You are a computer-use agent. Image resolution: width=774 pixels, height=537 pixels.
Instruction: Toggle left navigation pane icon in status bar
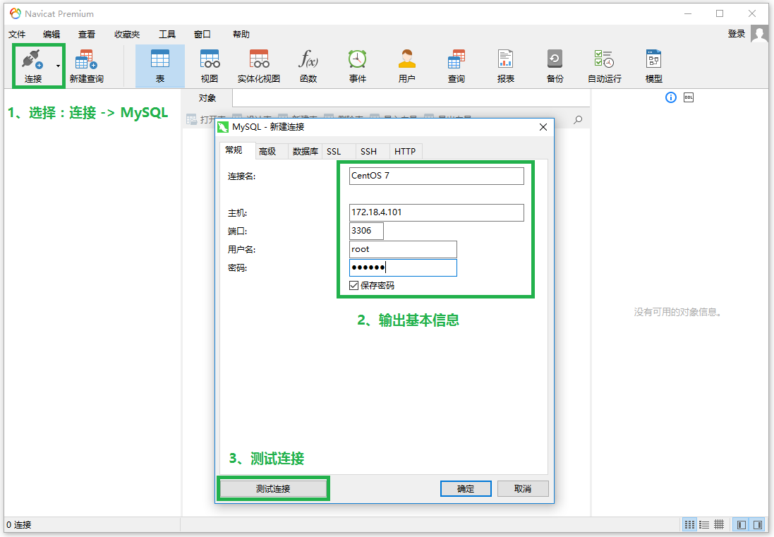742,525
